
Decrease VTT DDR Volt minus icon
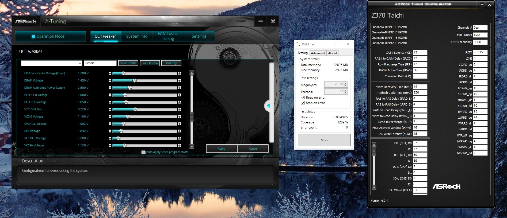click(110, 109)
